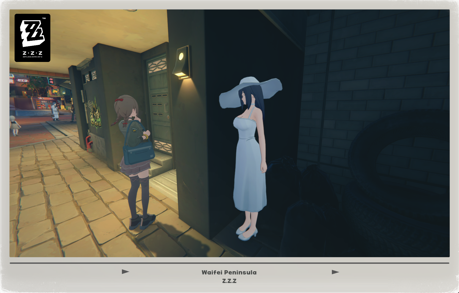
Task: Click the right arrow beside Waifei Peninsula
Action: [x=335, y=272]
